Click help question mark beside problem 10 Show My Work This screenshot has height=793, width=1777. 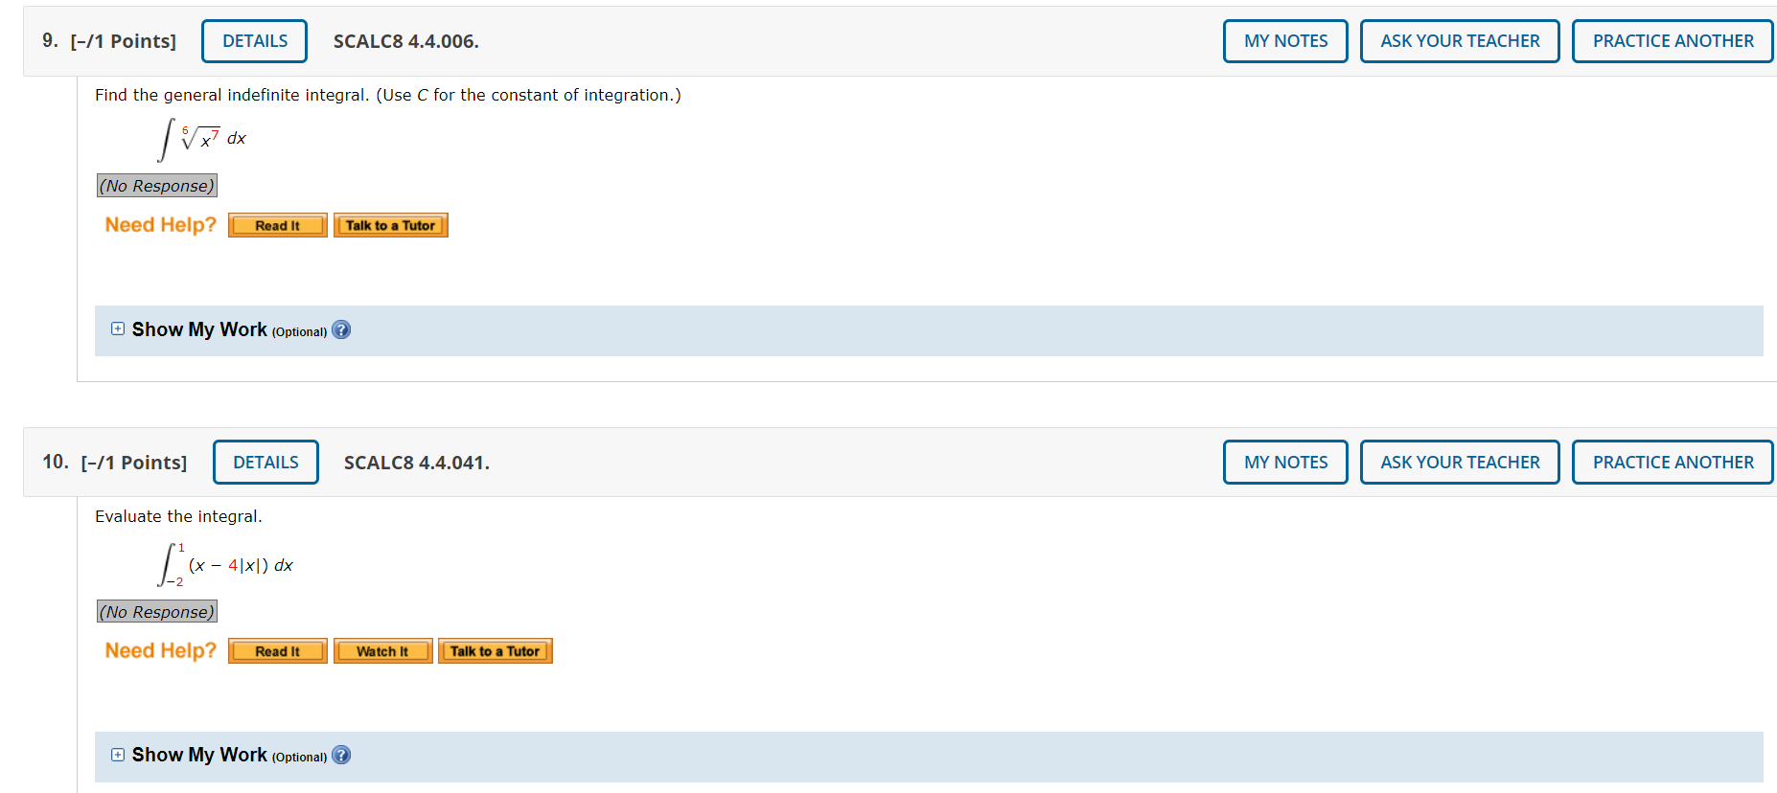coord(342,756)
